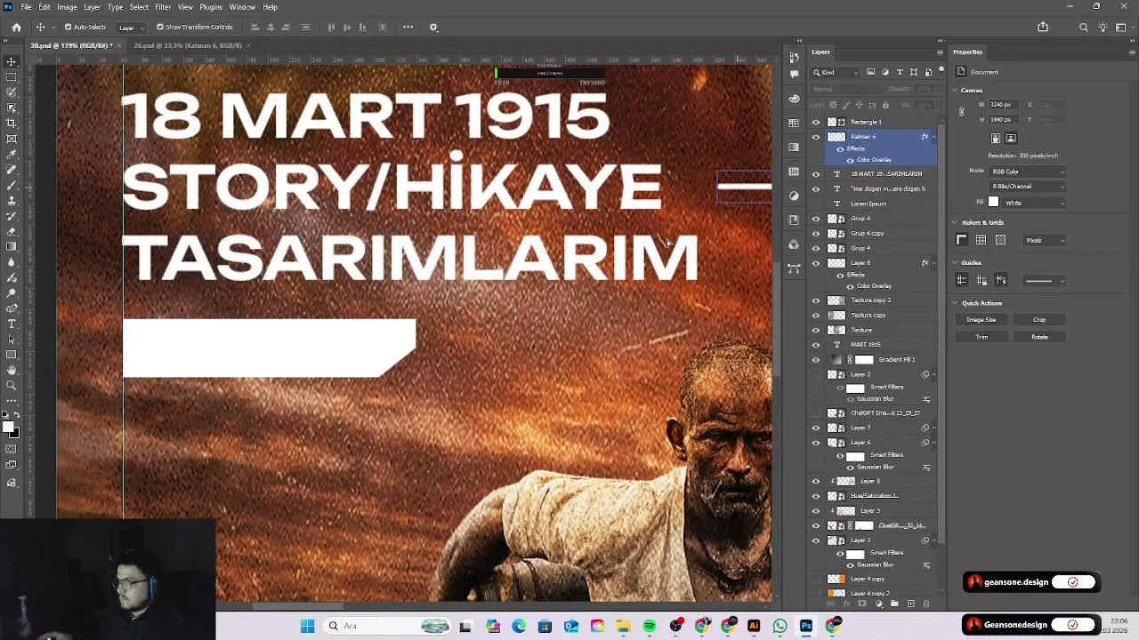Screen dimensions: 1139x640
Task: Click the foreground color swatch
Action: click(8, 428)
